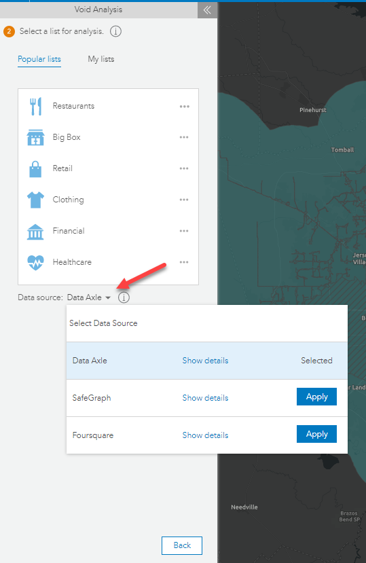366x563 pixels.
Task: Apply the Foursquare data source
Action: tap(316, 434)
